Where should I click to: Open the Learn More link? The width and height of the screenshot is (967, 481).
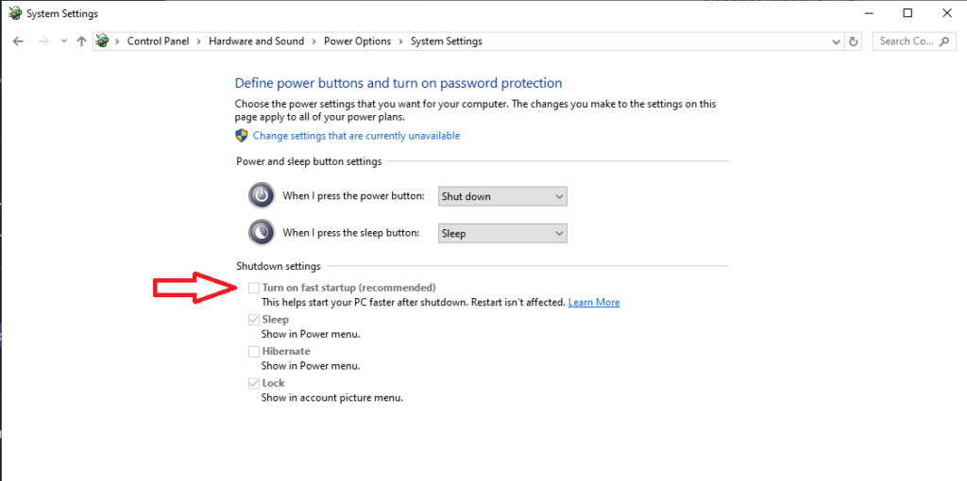coord(594,303)
